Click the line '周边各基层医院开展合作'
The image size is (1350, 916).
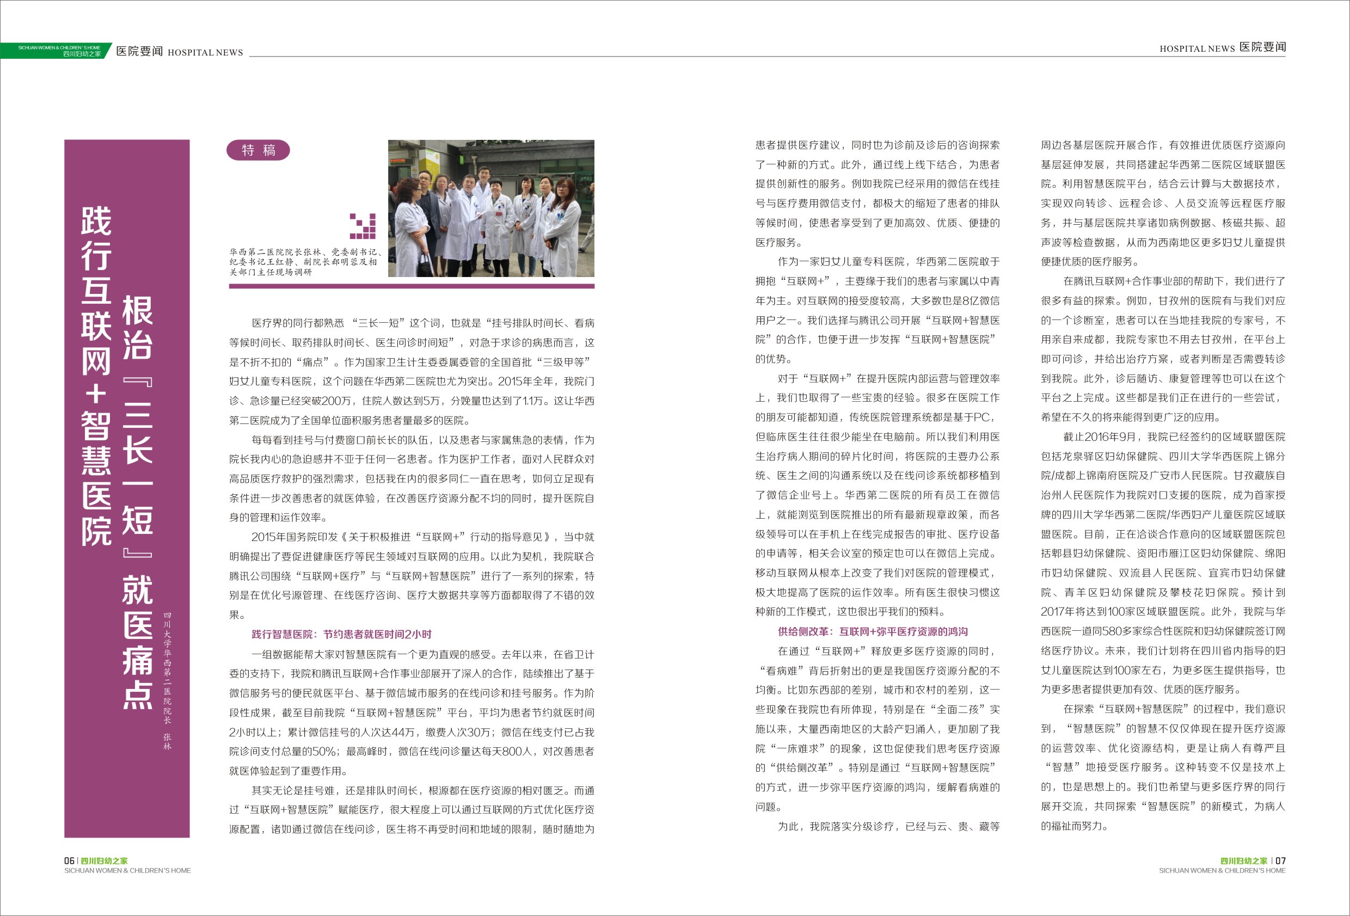[1163, 145]
